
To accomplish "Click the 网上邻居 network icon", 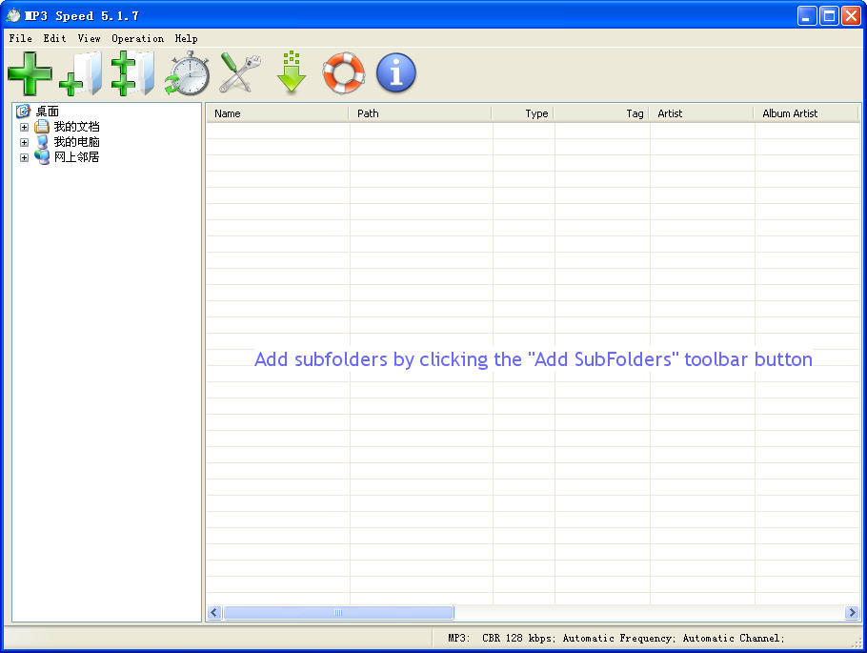I will coord(42,157).
